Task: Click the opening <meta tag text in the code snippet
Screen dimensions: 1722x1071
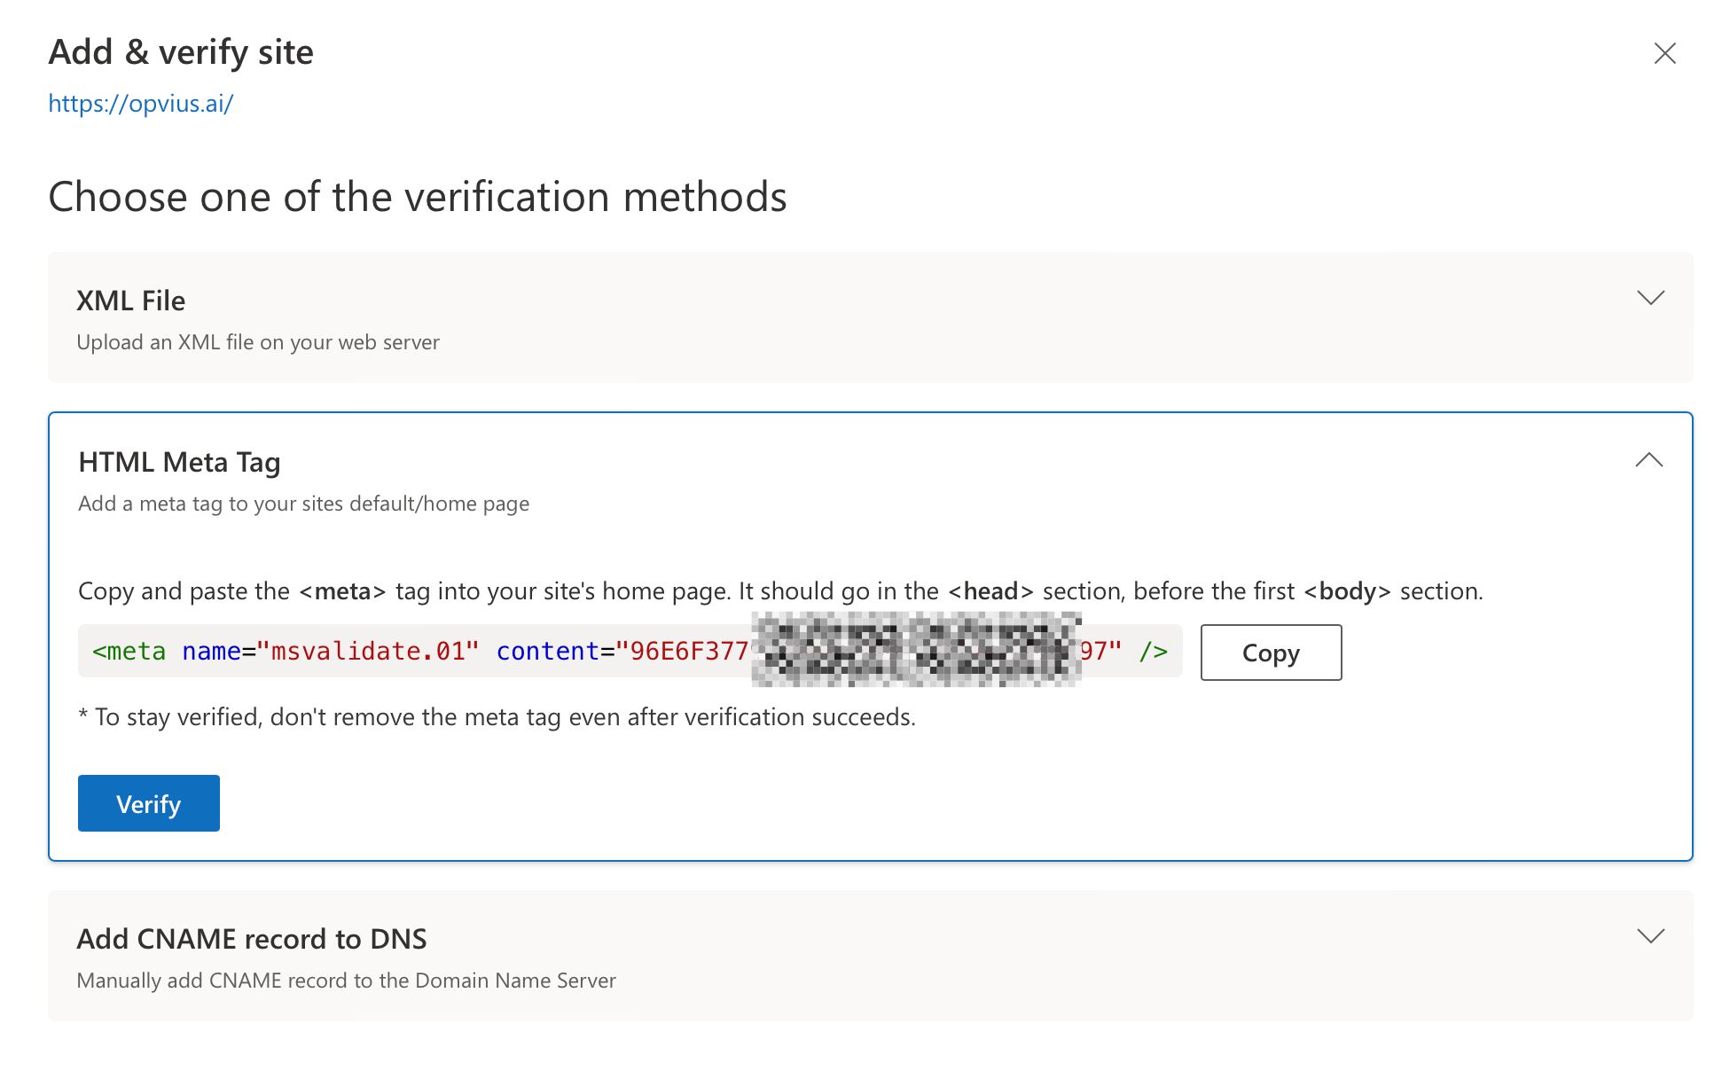Action: [x=129, y=652]
